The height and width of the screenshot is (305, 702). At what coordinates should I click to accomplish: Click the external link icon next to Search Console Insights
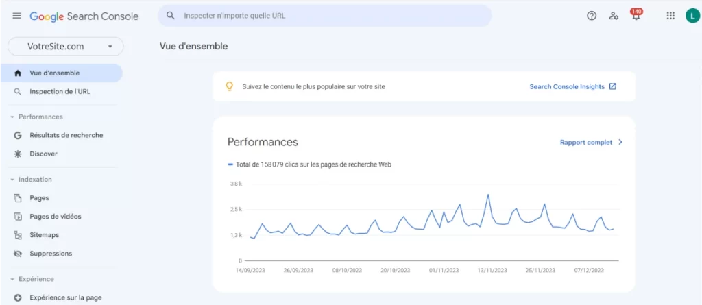pos(613,86)
